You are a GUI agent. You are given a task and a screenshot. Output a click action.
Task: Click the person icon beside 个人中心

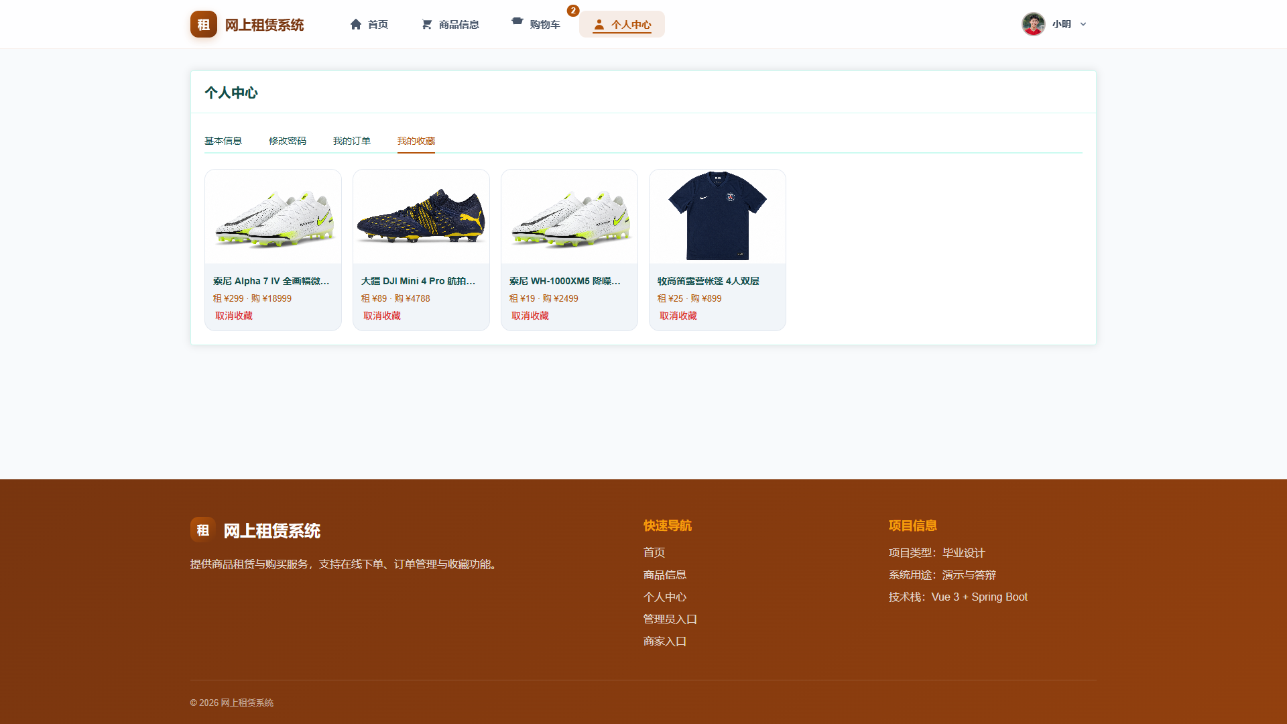(x=599, y=24)
